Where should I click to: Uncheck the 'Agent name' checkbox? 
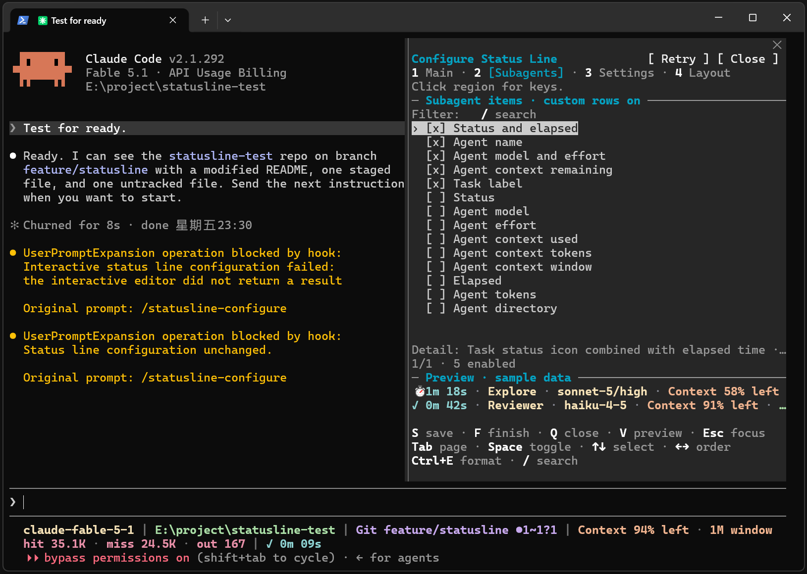[x=436, y=142]
